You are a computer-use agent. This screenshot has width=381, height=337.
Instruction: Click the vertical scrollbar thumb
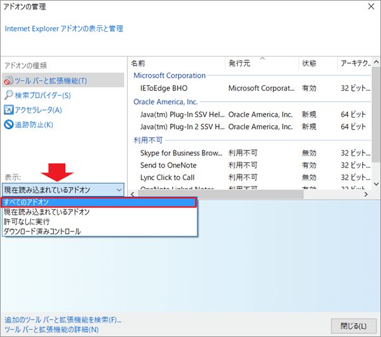(x=376, y=114)
